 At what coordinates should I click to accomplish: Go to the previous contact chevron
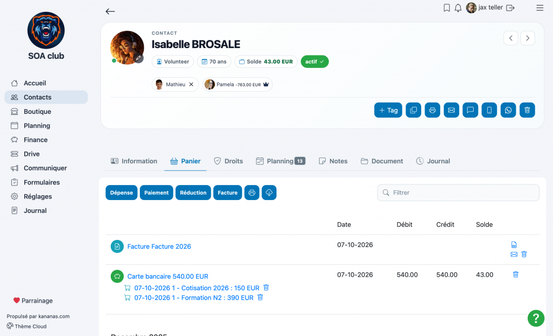pos(511,38)
